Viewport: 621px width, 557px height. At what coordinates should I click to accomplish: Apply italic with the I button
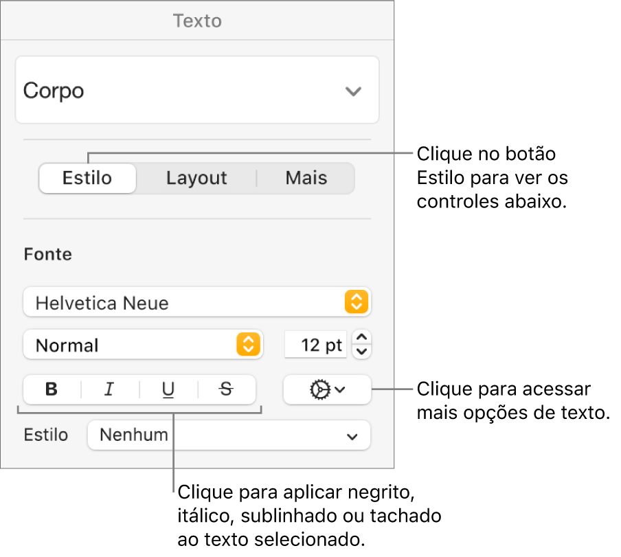coord(110,389)
